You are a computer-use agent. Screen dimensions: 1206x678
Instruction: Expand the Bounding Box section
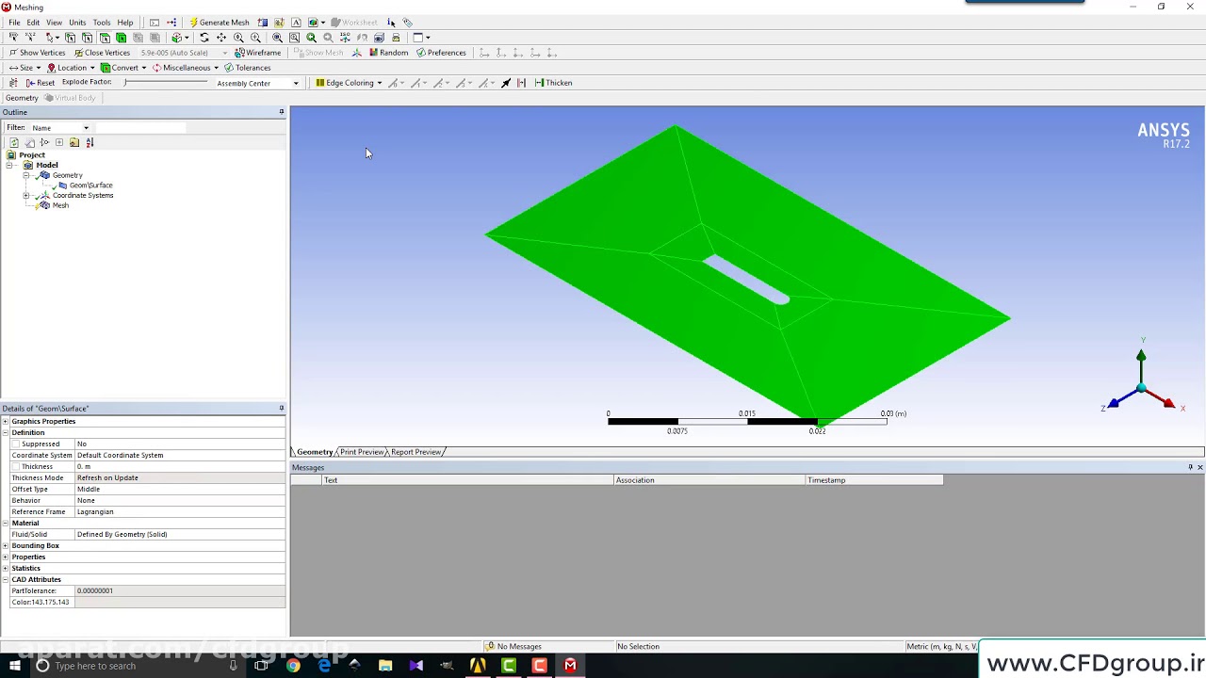point(6,545)
